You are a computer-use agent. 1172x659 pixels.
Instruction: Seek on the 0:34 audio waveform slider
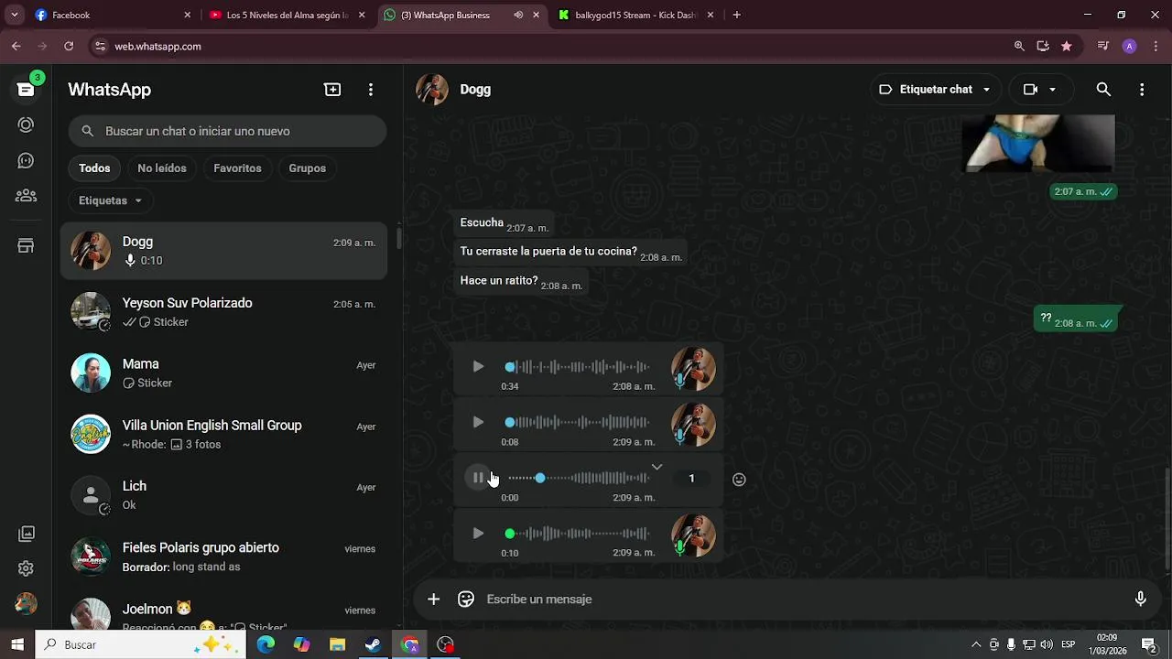point(579,367)
